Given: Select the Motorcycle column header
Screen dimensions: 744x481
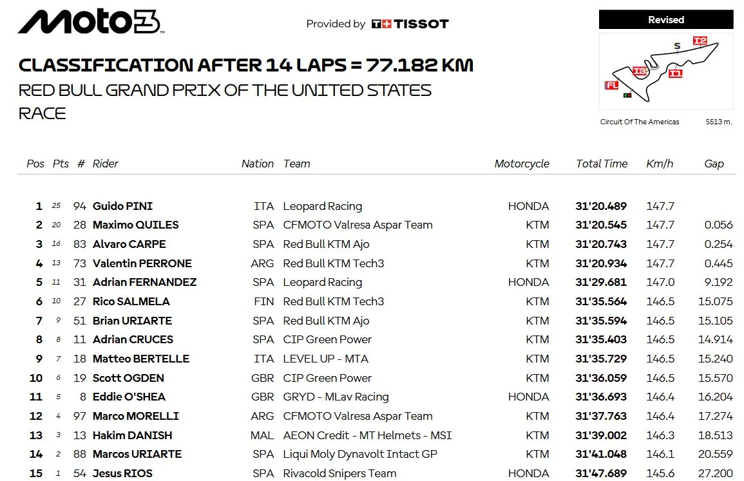Looking at the screenshot, I should click(522, 164).
